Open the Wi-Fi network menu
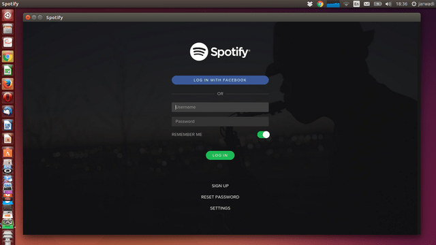This screenshot has width=436, height=245. click(x=346, y=4)
